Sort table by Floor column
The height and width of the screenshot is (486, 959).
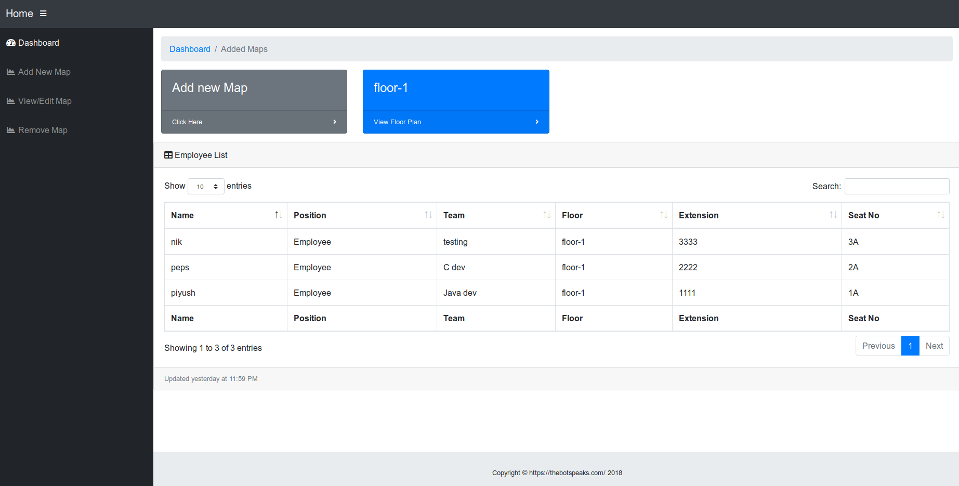click(x=613, y=215)
